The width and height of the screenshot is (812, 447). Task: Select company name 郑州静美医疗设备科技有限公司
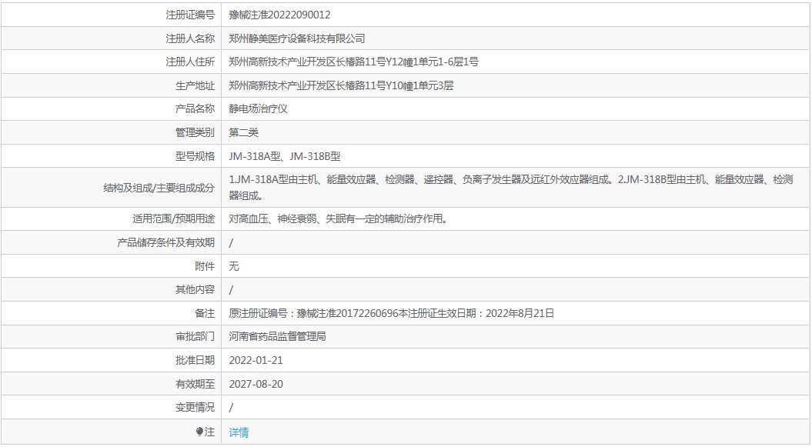pos(297,38)
